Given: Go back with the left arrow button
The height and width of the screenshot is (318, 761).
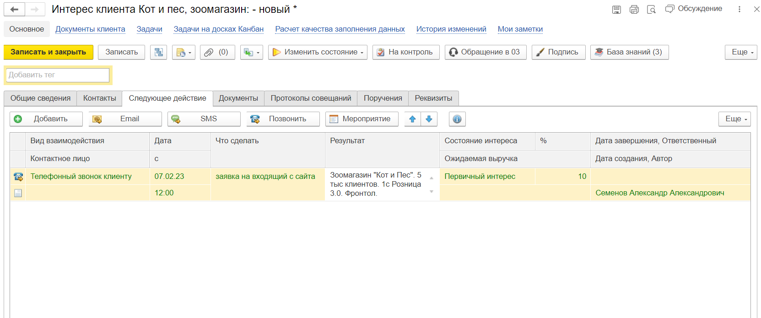Looking at the screenshot, I should pos(14,9).
